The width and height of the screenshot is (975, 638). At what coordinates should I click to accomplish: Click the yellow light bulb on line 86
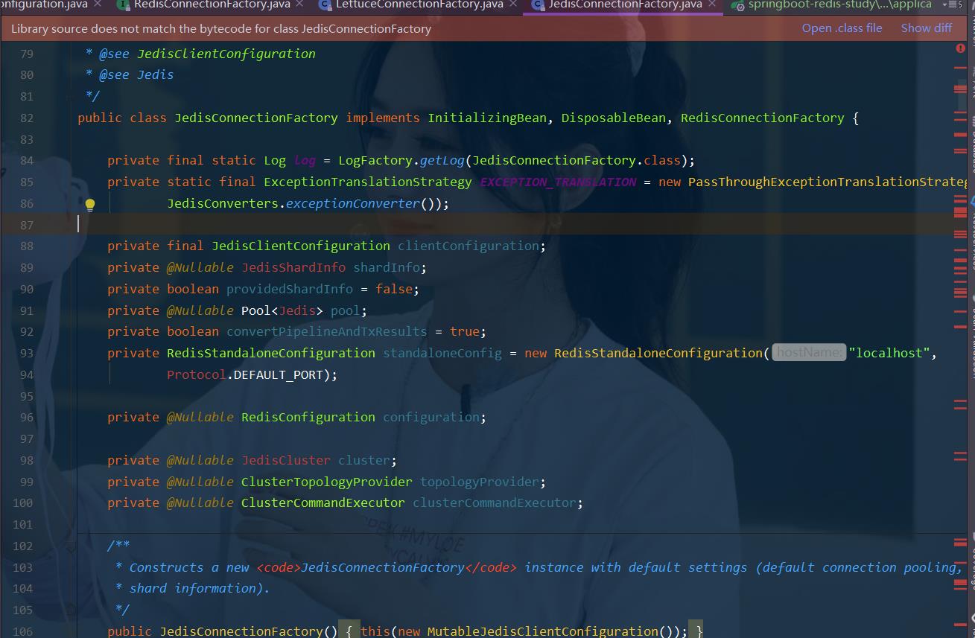point(89,205)
